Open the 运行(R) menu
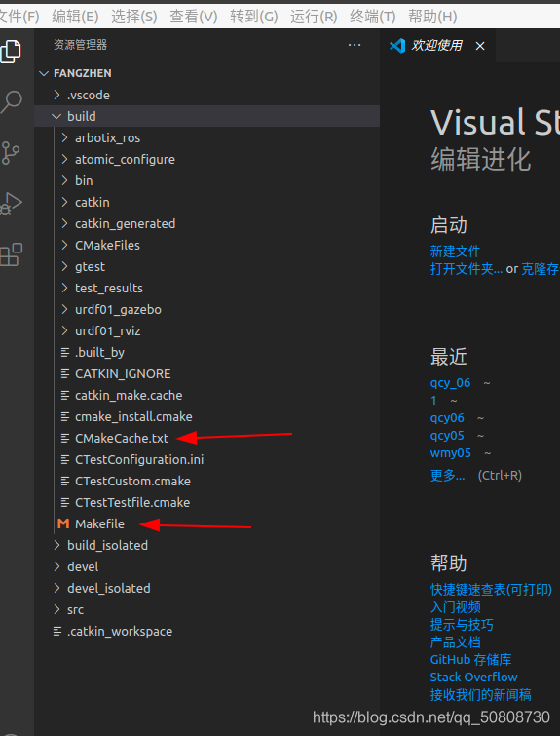 (314, 17)
